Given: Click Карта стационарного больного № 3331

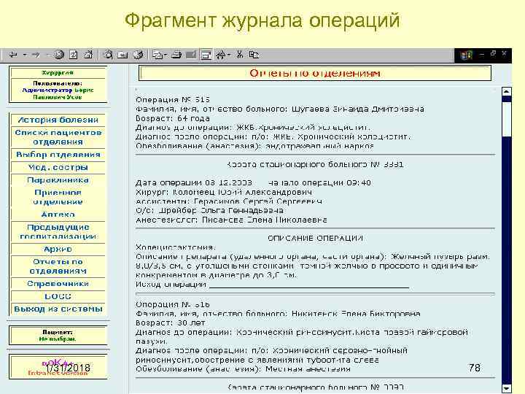Looking at the screenshot, I should click(x=315, y=164).
